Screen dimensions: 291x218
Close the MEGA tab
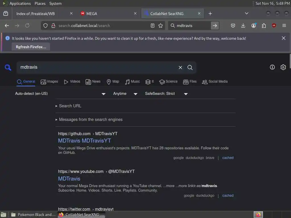click(x=135, y=13)
